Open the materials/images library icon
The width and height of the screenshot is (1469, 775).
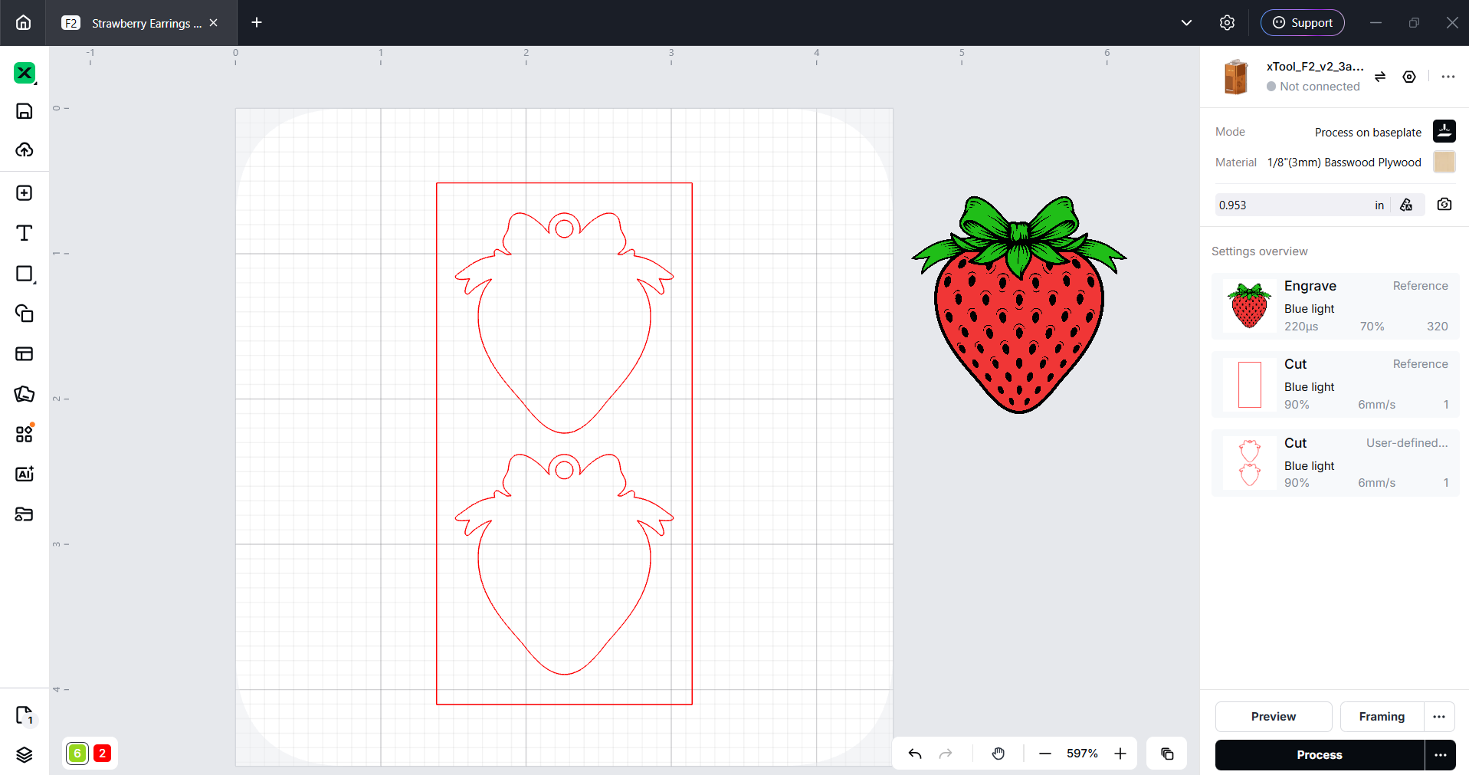tap(25, 394)
